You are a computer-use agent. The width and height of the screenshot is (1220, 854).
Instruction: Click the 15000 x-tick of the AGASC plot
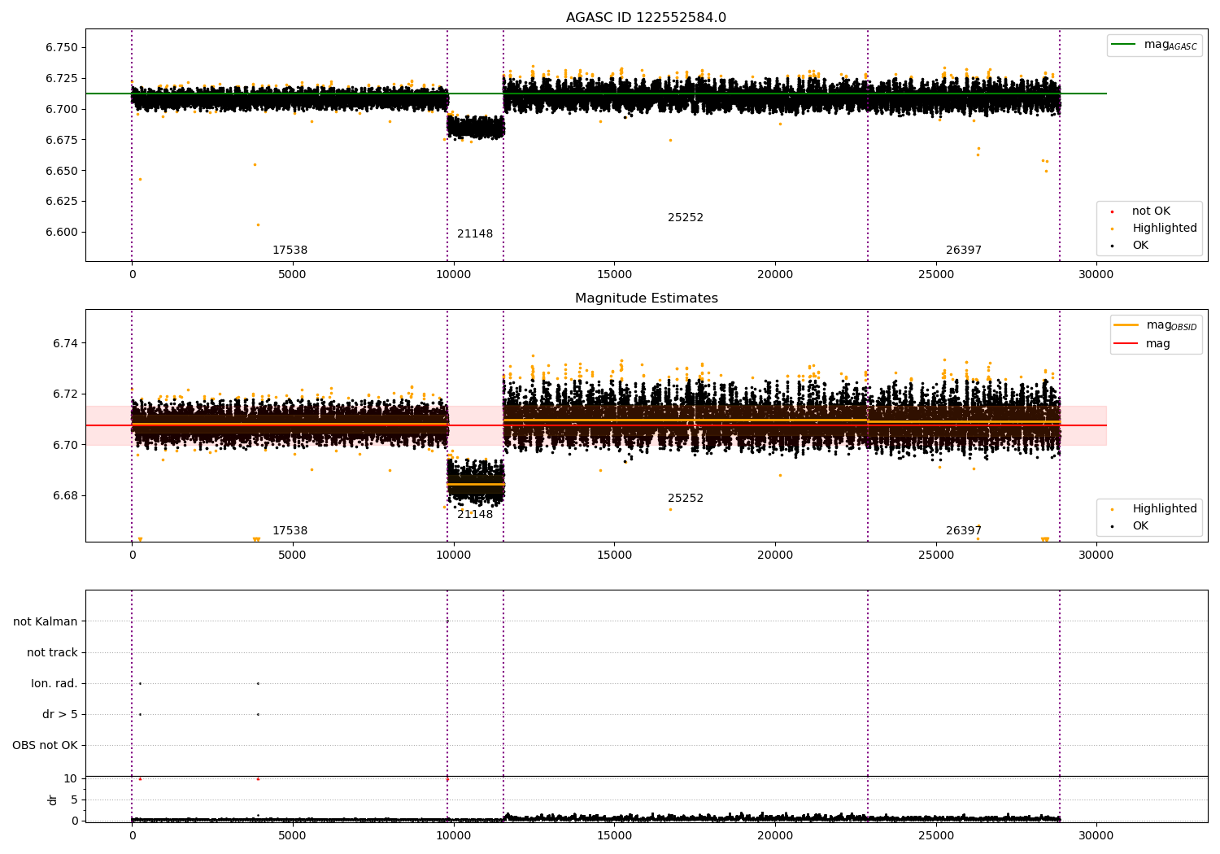click(x=614, y=274)
